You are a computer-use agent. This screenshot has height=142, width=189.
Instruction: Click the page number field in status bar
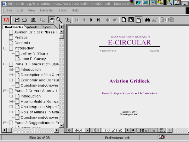coord(113,130)
